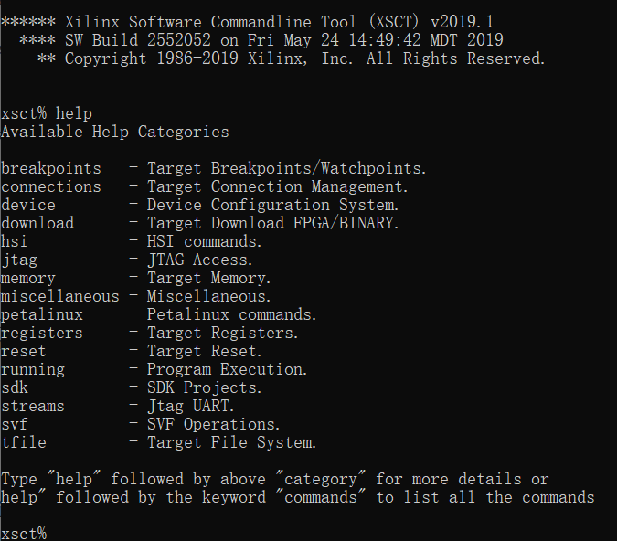Click the 'jtag' help category name
617x541 pixels.
[x=19, y=260]
